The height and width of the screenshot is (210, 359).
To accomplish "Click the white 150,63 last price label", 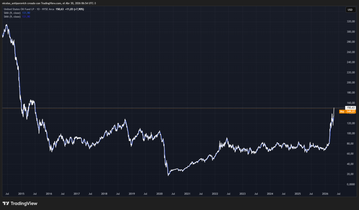I will pos(351,108).
